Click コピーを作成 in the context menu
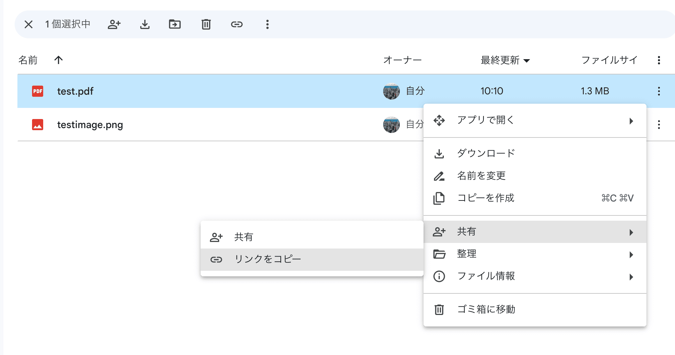The width and height of the screenshot is (675, 355). (486, 198)
